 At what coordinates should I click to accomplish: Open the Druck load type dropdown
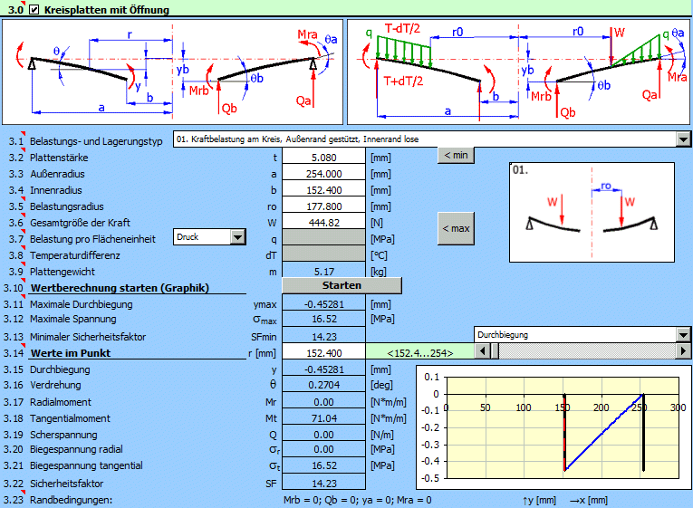tap(237, 237)
